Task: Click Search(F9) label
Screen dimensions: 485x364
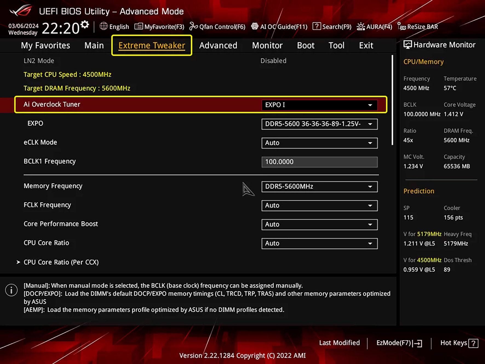Action: (x=337, y=27)
